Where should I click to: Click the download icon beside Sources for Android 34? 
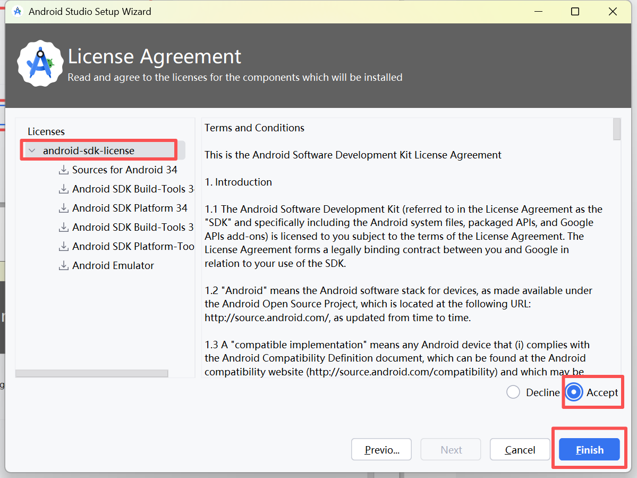[x=63, y=170]
